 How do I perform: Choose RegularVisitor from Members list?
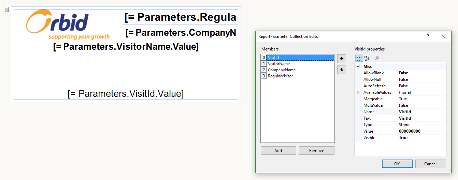pos(280,76)
